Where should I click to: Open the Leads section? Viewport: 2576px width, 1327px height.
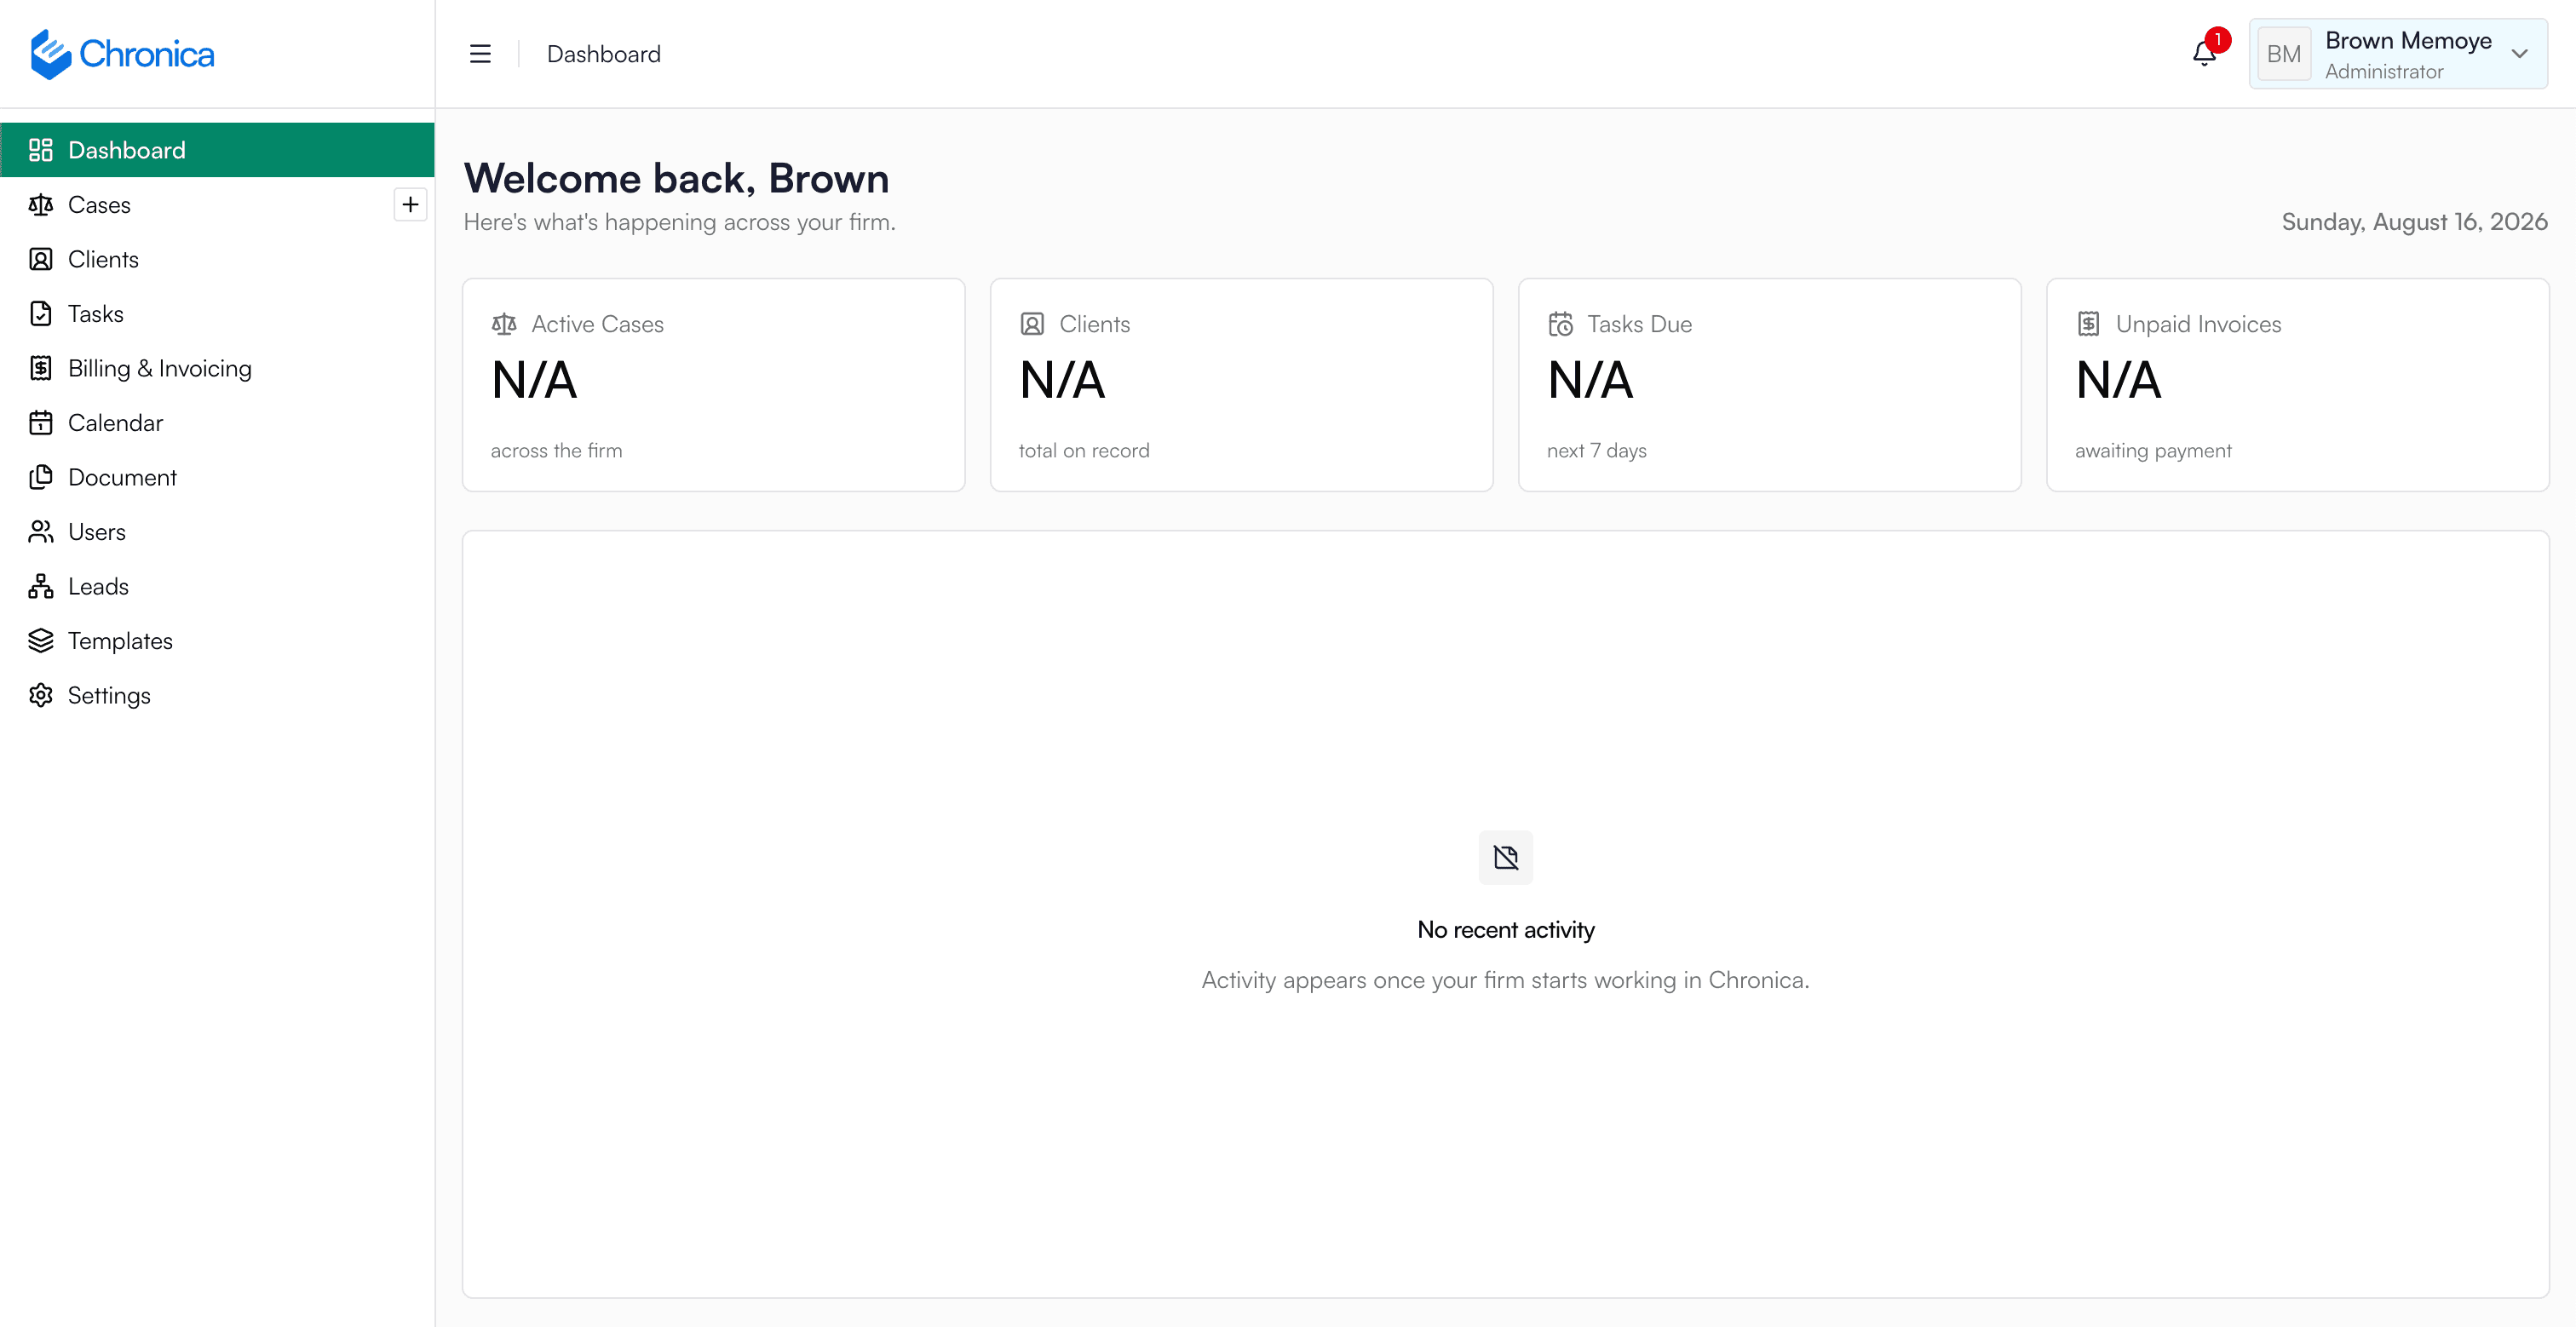(217, 586)
